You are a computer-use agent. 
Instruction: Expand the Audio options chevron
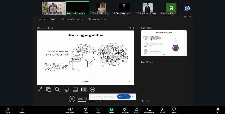click(x=12, y=109)
